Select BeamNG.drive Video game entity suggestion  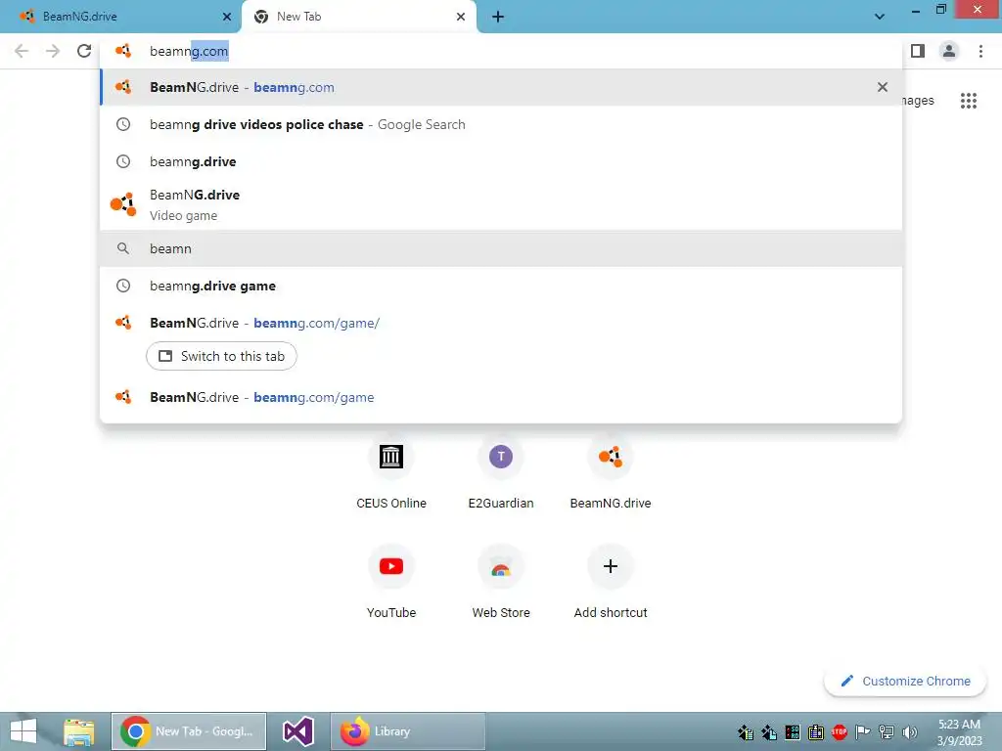pyautogui.click(x=501, y=205)
